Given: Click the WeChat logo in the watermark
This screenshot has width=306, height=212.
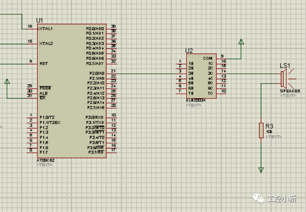Looking at the screenshot, I should (259, 199).
